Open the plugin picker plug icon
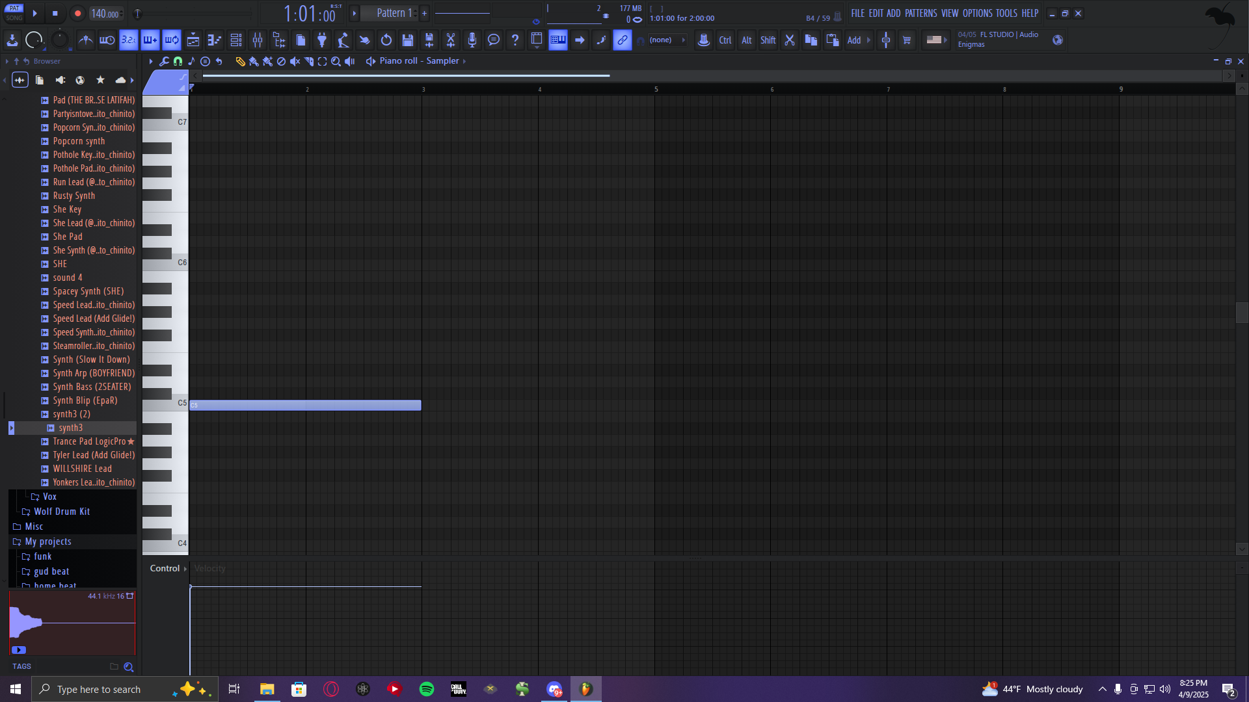1249x702 pixels. pyautogui.click(x=322, y=40)
